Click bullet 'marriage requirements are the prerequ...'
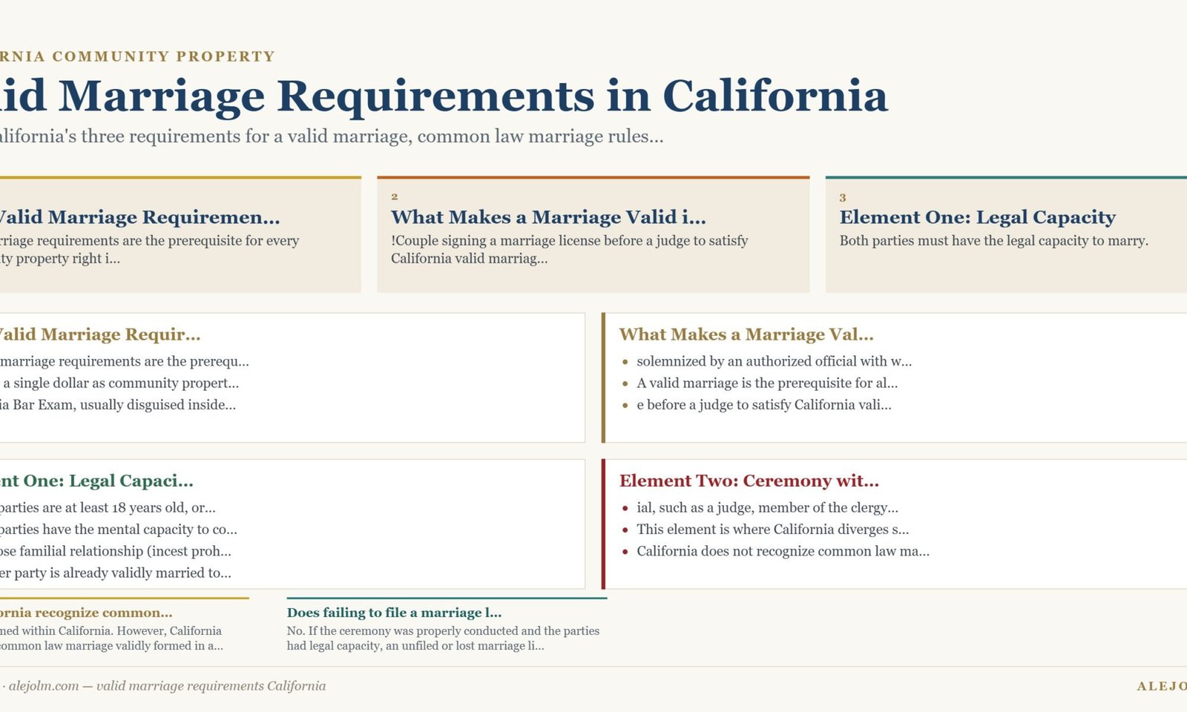The image size is (1187, 712). pos(125,361)
